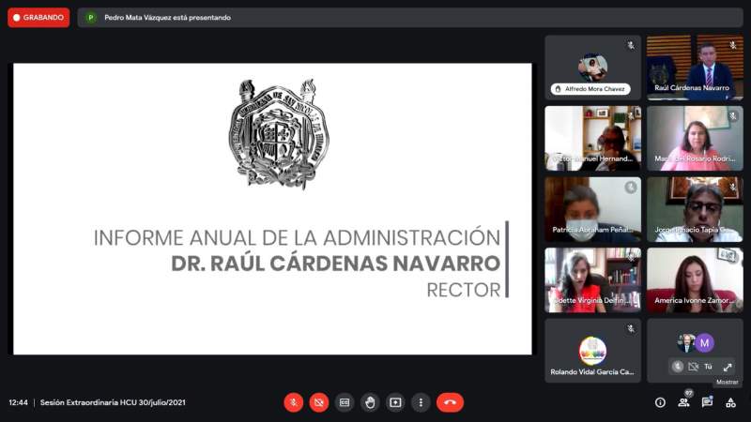Image resolution: width=751 pixels, height=422 pixels.
Task: Click the muted mic icon in the self-view tile
Action: 677,367
